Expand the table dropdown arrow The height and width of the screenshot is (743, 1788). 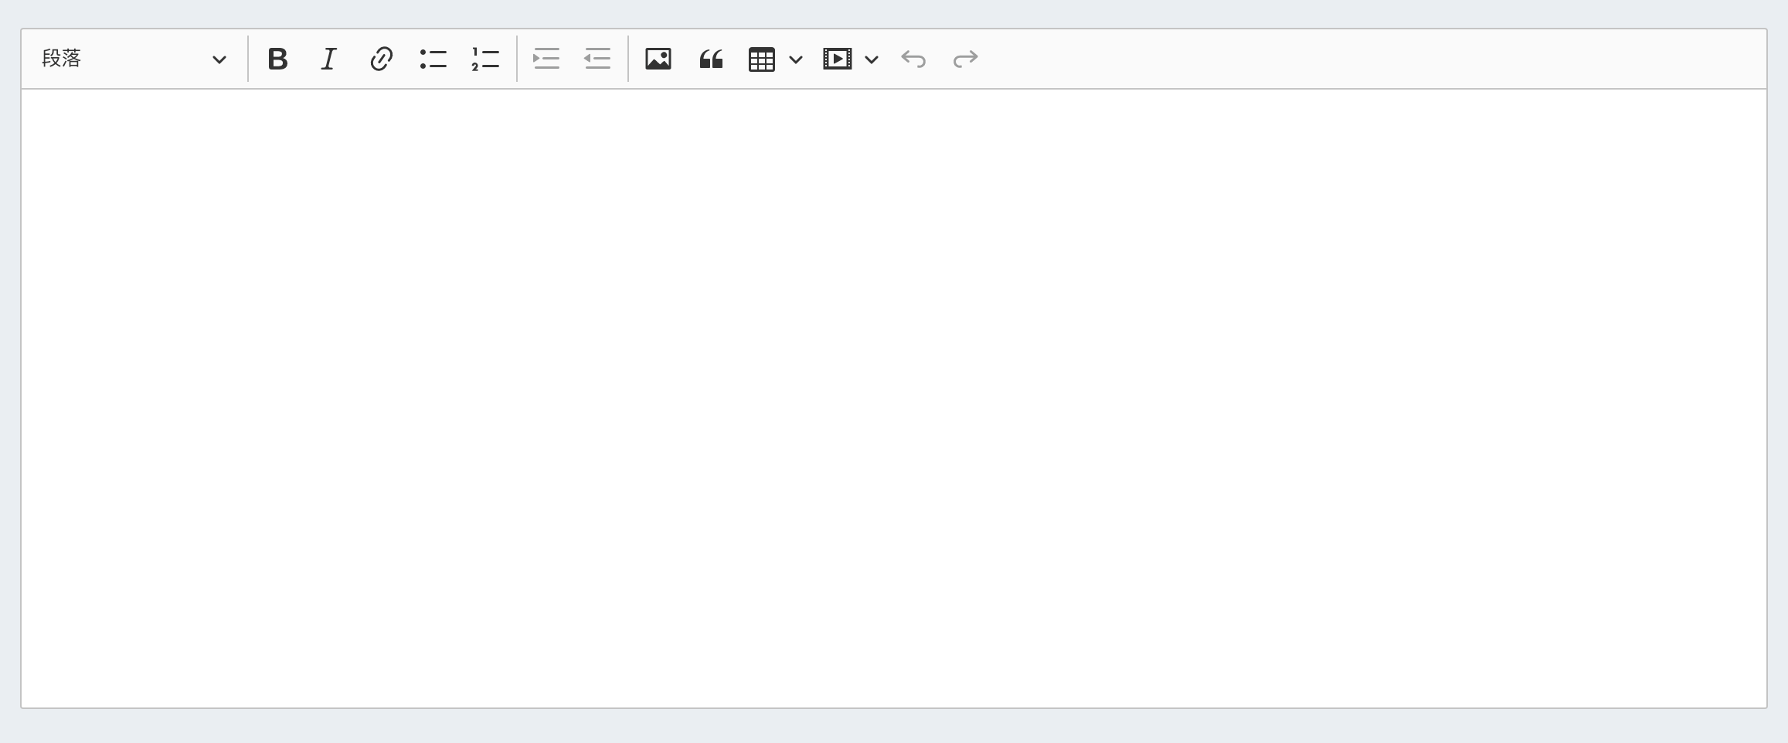tap(796, 59)
